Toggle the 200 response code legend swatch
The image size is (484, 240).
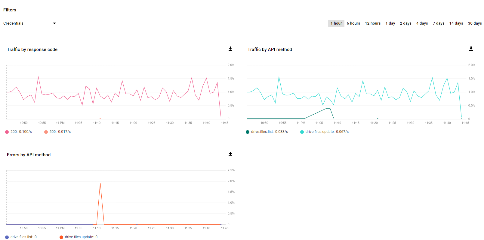[x=7, y=132]
